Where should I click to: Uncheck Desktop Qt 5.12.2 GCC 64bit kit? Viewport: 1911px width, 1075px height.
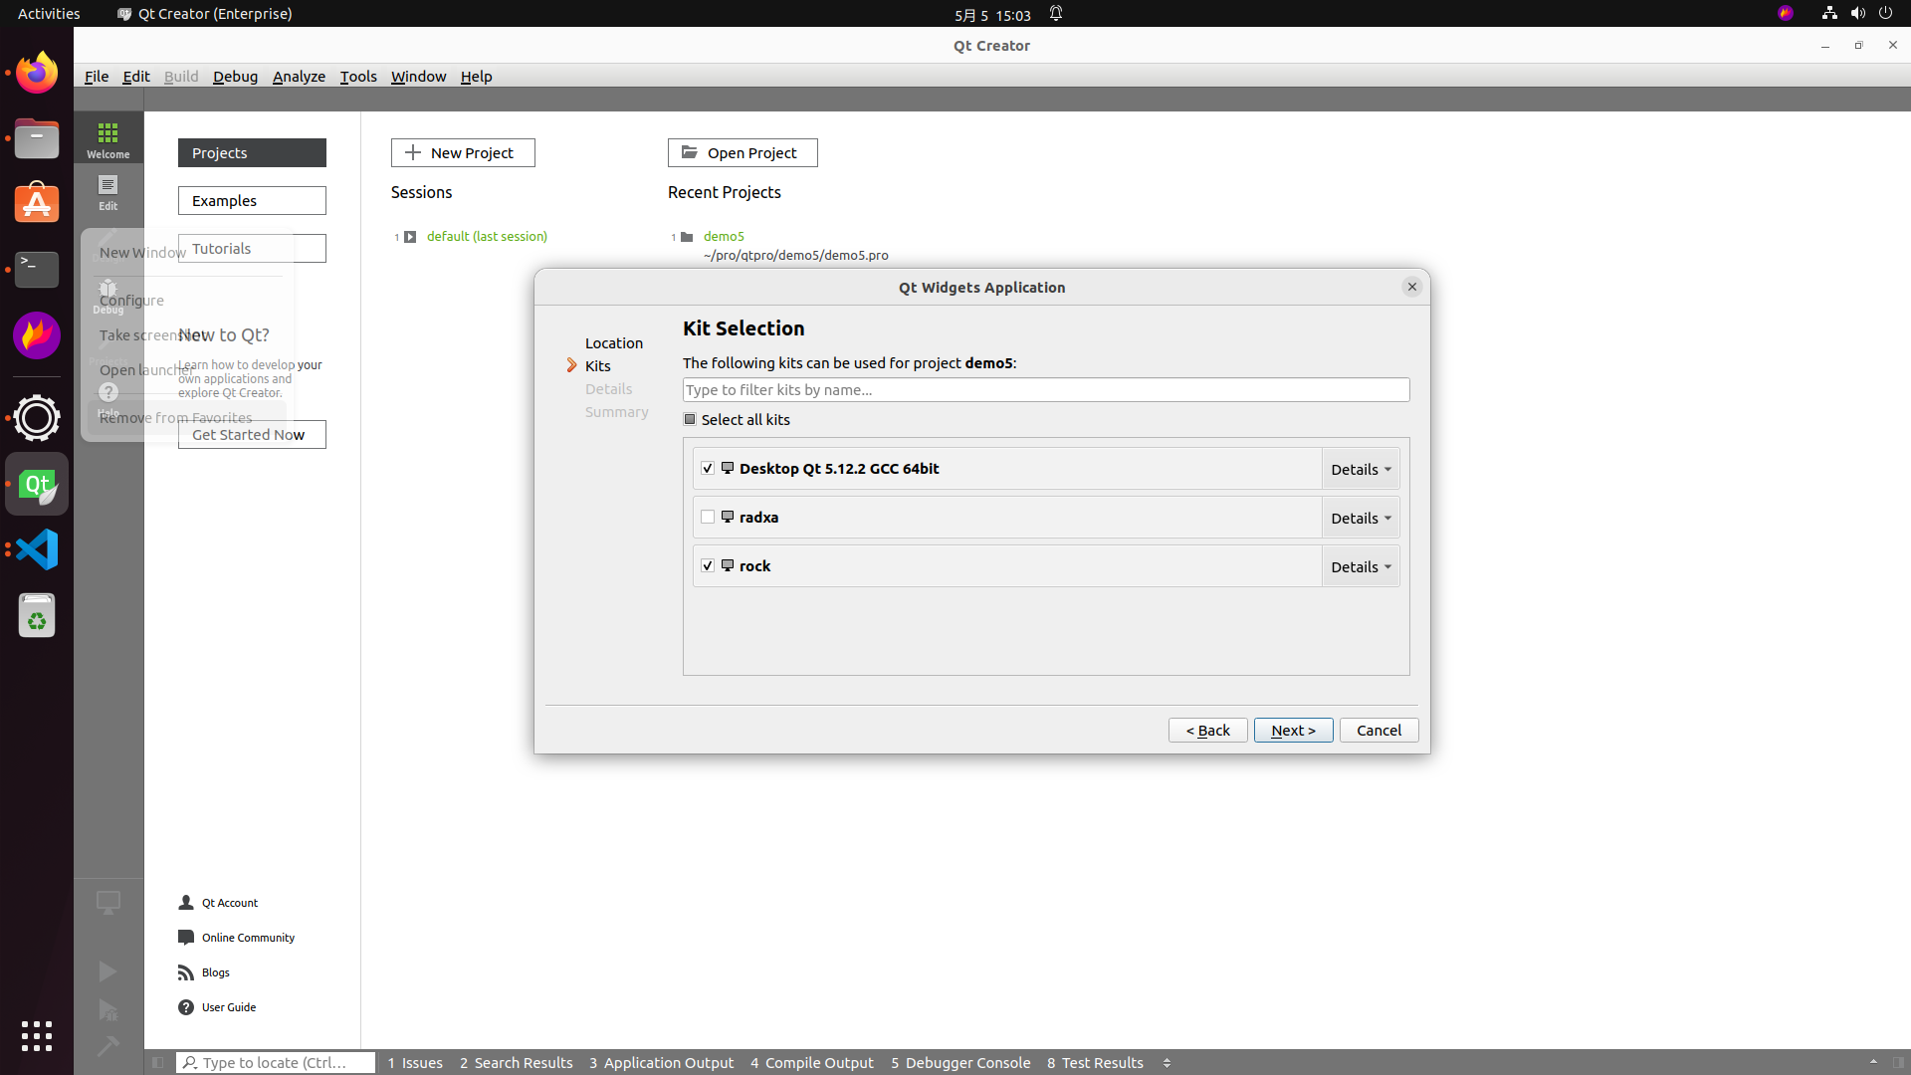tap(708, 468)
